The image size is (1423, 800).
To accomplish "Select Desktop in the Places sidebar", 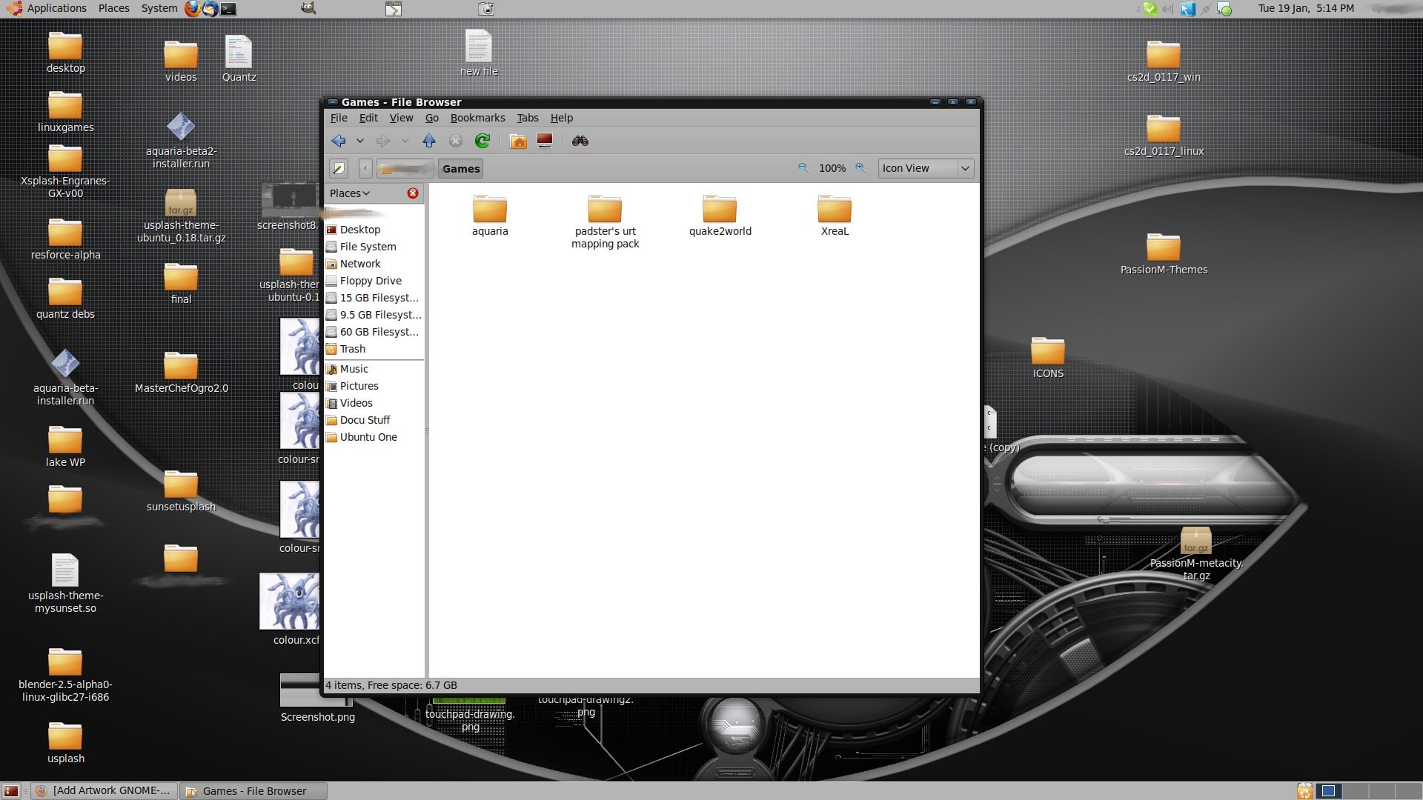I will tap(374, 230).
